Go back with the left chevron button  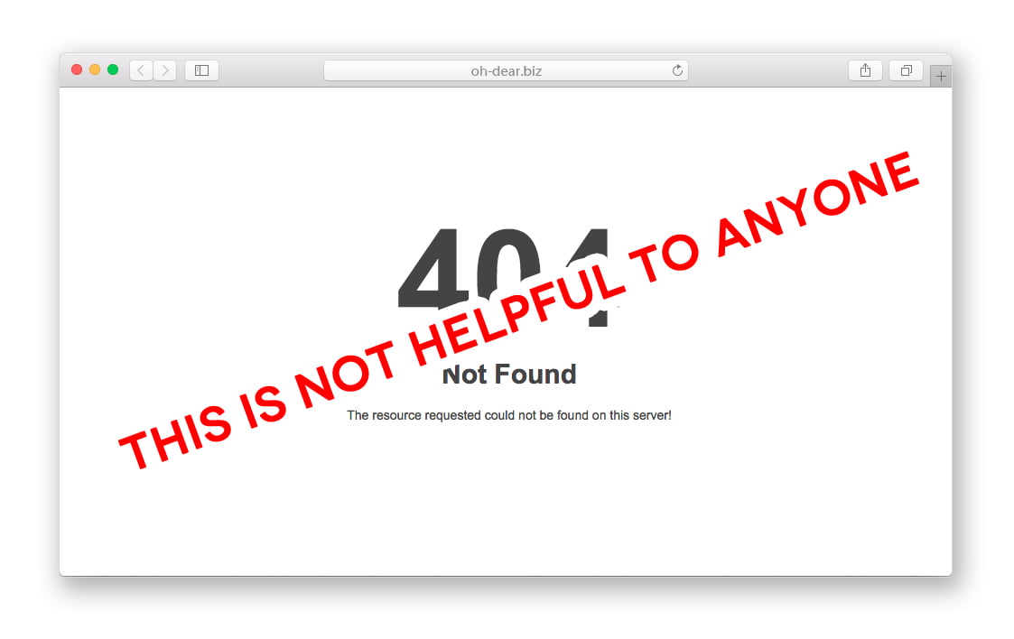click(x=141, y=70)
